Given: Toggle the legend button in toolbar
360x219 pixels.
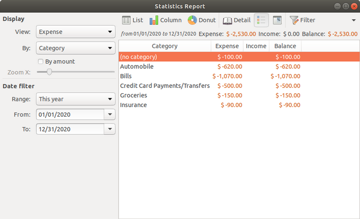Looking at the screenshot, I should (261, 20).
